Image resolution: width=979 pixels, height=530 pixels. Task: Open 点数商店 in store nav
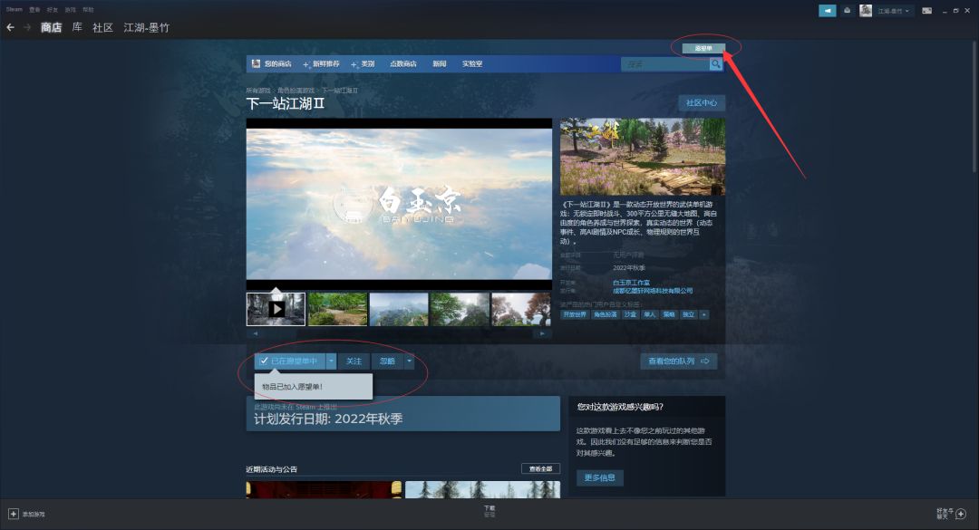coord(402,63)
